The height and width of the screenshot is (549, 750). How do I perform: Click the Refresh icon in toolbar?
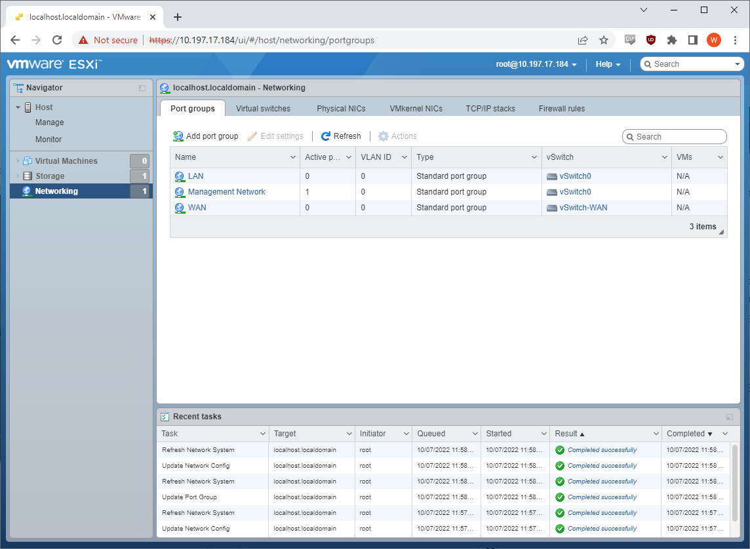(326, 136)
